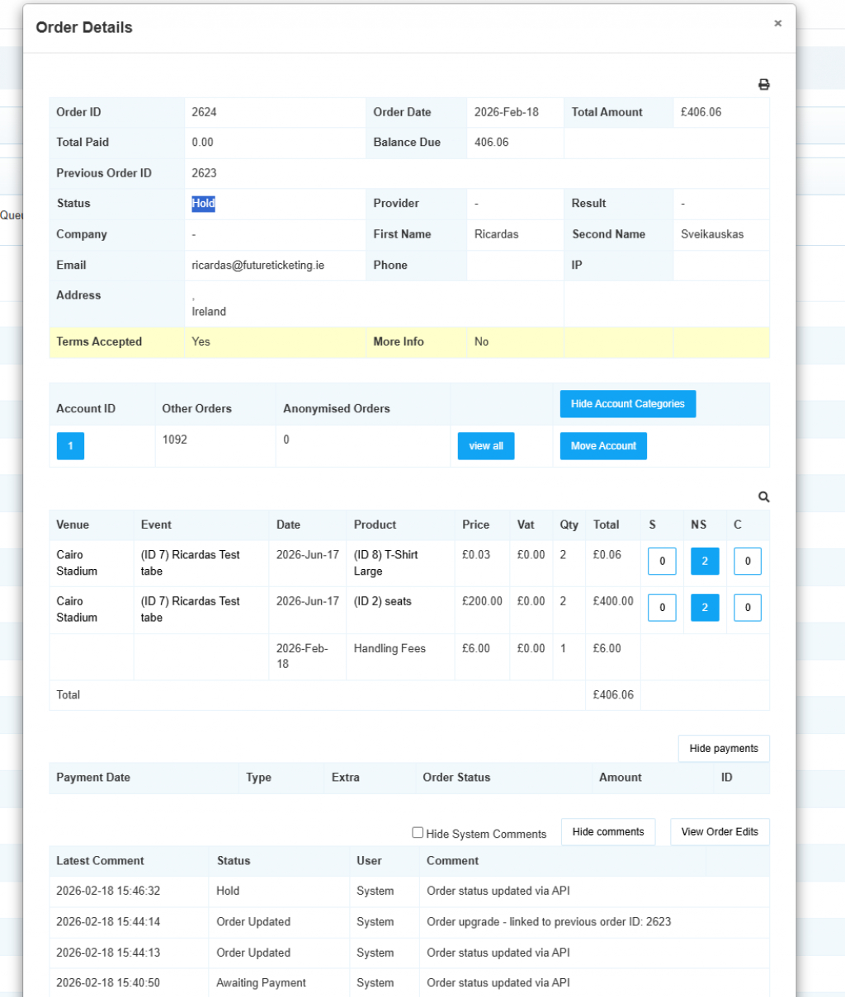Screen dimensions: 845x997
Task: Click S count 0 for seats row
Action: 662,608
